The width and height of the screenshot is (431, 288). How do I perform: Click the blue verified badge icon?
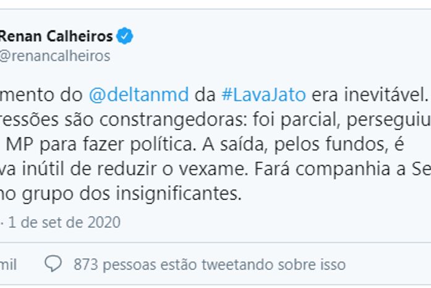(126, 37)
